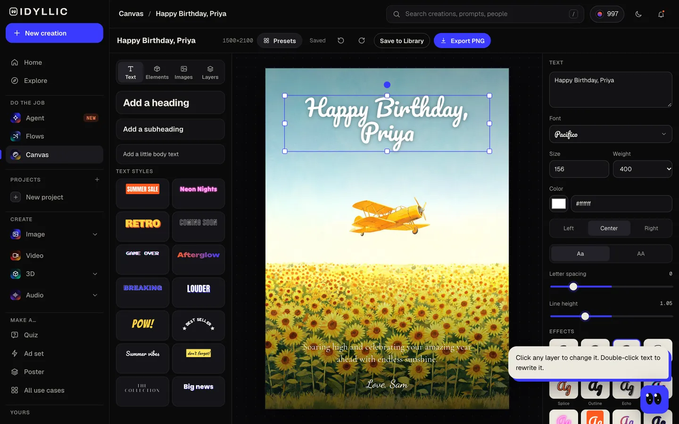Toggle dark mode moon icon
Image resolution: width=679 pixels, height=424 pixels.
[x=638, y=14]
